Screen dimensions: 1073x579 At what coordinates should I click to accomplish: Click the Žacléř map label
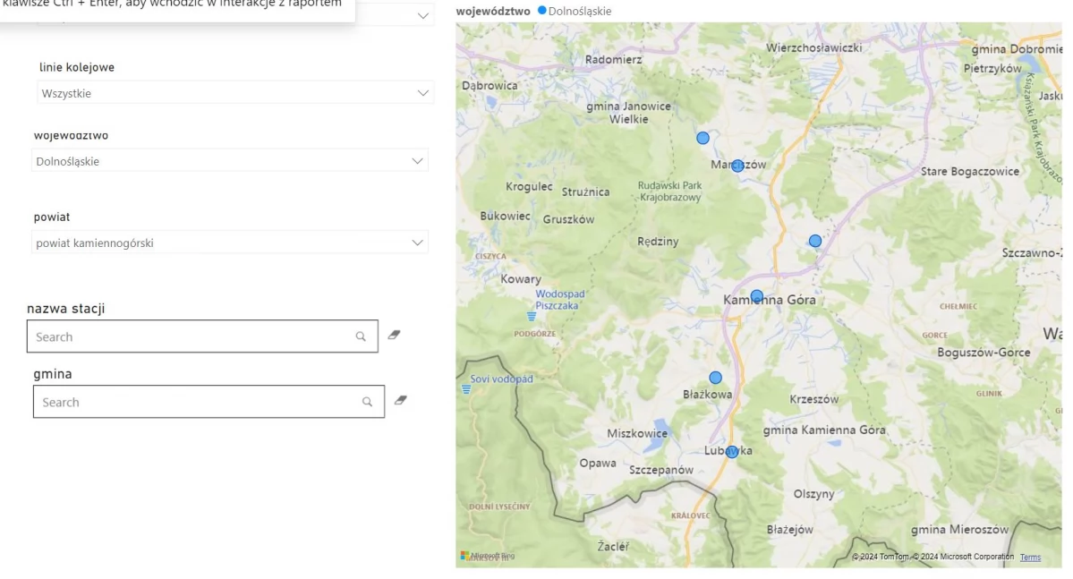pyautogui.click(x=613, y=546)
